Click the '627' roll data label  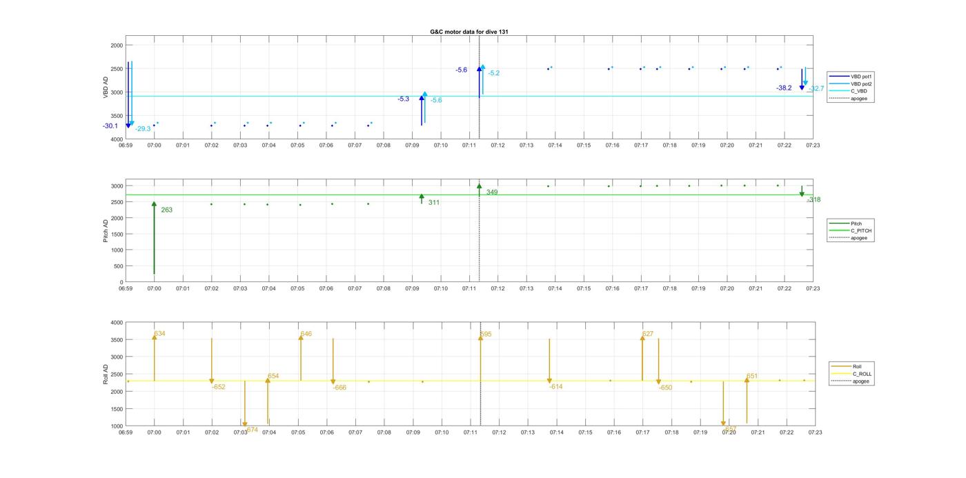648,334
